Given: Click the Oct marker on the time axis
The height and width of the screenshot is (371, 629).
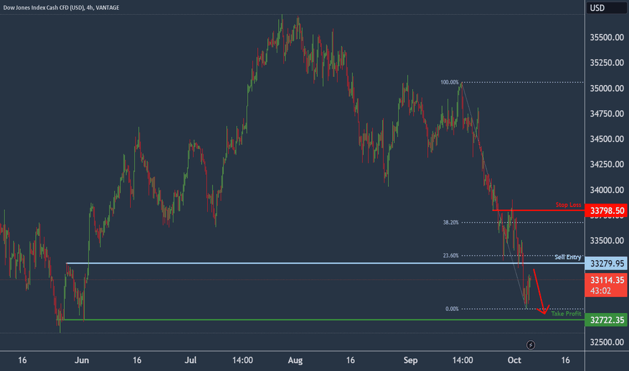Looking at the screenshot, I should coord(514,360).
